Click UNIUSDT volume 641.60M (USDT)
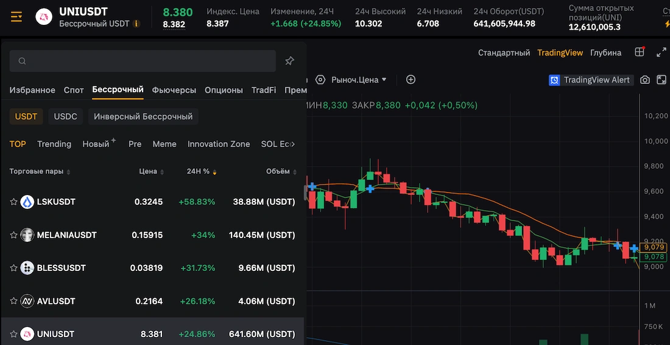This screenshot has width=670, height=345. point(262,334)
